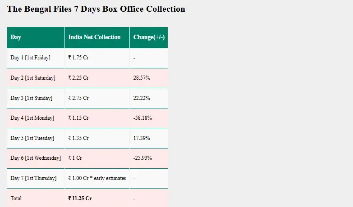Click the Day 4 [1st Monday] cell
This screenshot has height=207, width=353.
tap(36, 118)
